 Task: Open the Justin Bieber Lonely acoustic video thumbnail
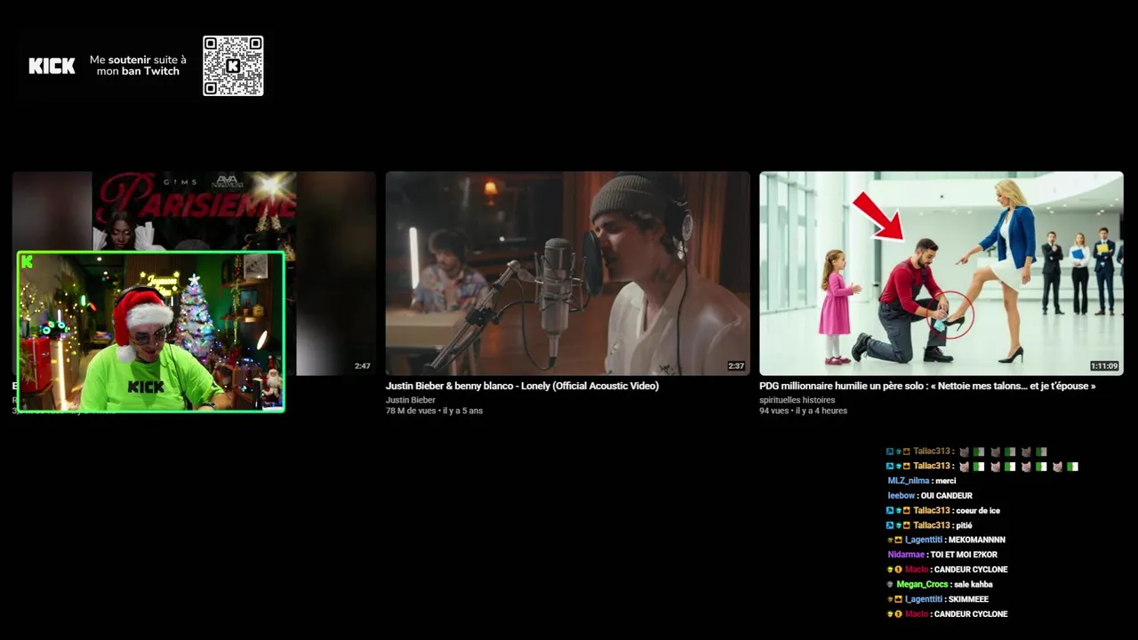coord(567,273)
